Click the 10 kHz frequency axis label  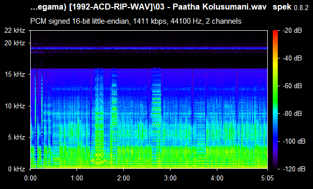point(15,106)
